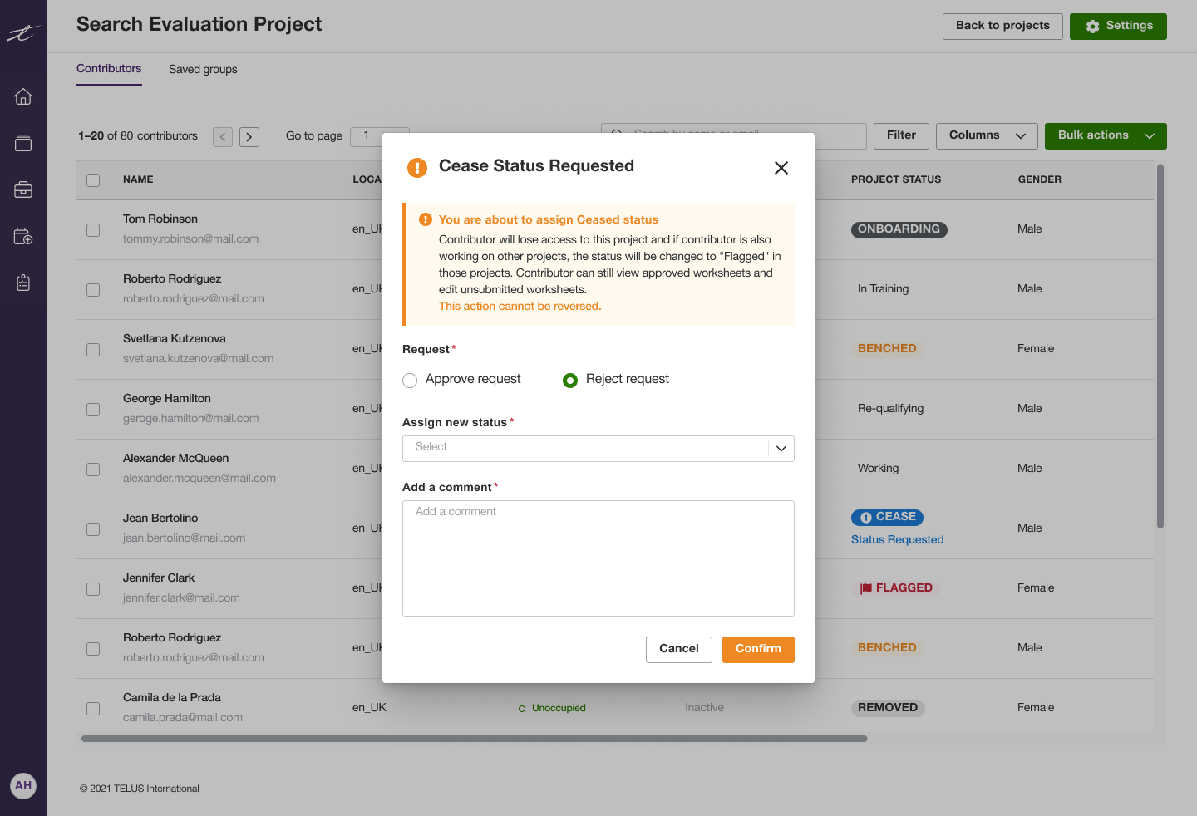Open Settings via the gear button
The height and width of the screenshot is (816, 1197).
click(1118, 26)
